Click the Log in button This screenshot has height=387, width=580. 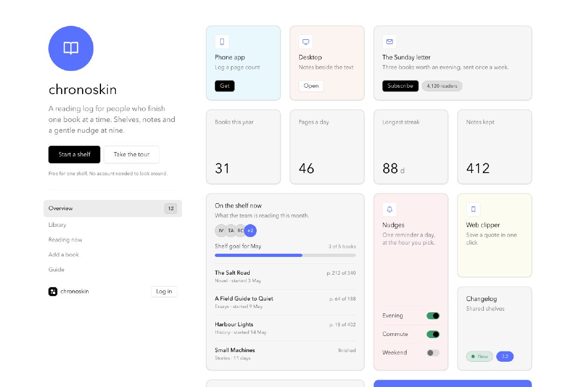click(164, 291)
